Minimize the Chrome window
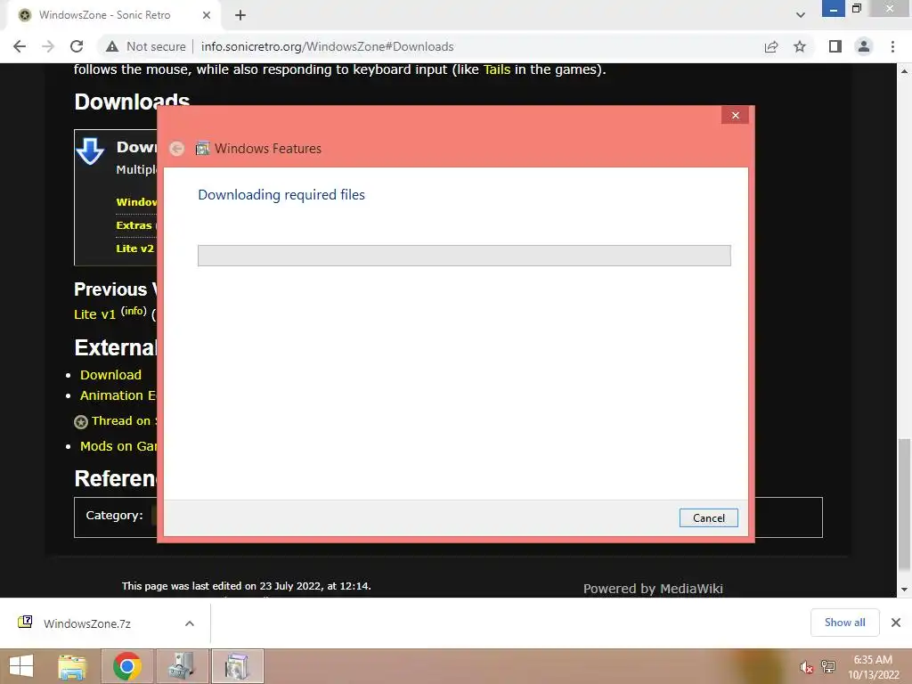The width and height of the screenshot is (912, 684). click(833, 9)
